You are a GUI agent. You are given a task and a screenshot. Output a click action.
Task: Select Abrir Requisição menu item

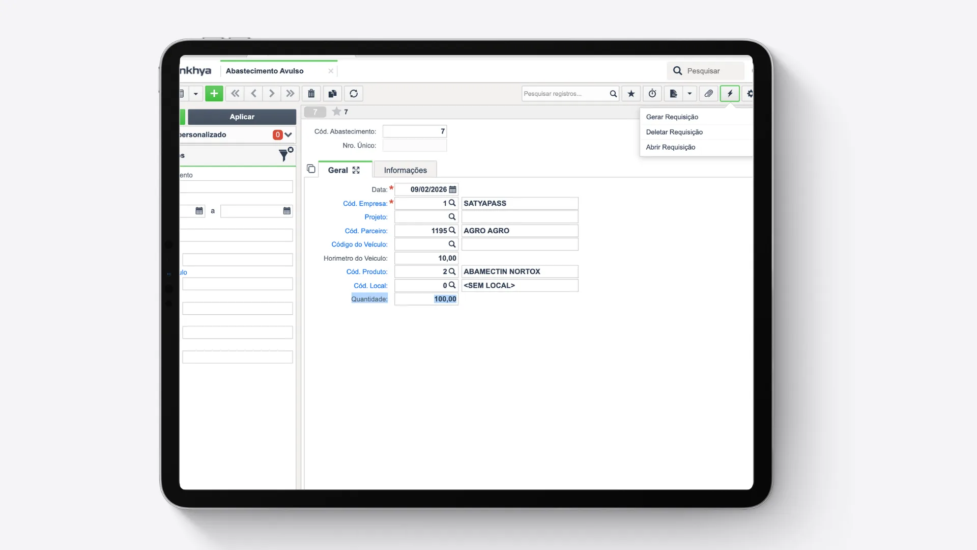click(x=696, y=147)
